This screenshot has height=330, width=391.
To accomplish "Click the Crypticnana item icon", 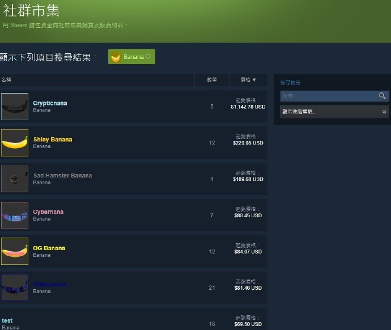I will [x=15, y=107].
